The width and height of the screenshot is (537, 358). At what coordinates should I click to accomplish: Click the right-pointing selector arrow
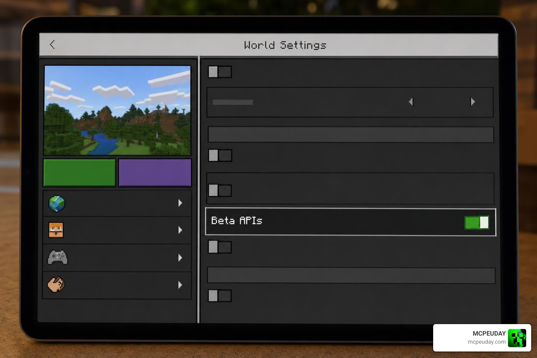pos(473,102)
